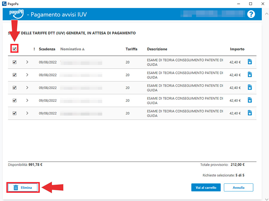Delete selected items with Elimina button
Screen dimensions: 269x201
pyautogui.click(x=23, y=188)
